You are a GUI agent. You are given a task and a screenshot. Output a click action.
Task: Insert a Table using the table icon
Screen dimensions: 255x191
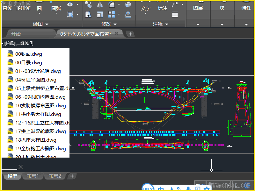175,14
